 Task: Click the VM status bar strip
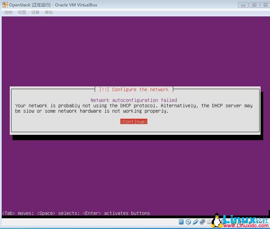[x=101, y=222]
